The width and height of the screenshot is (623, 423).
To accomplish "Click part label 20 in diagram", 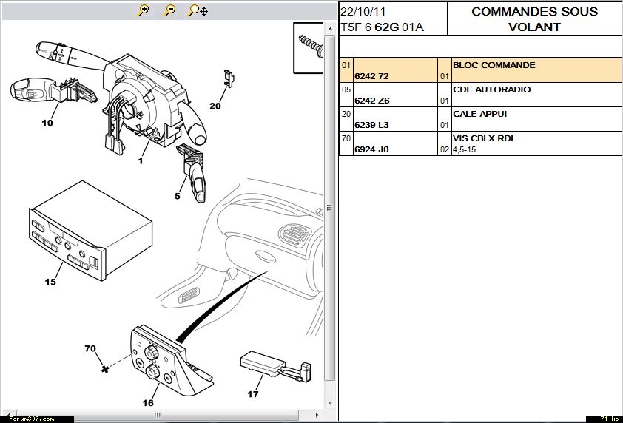I will point(215,106).
